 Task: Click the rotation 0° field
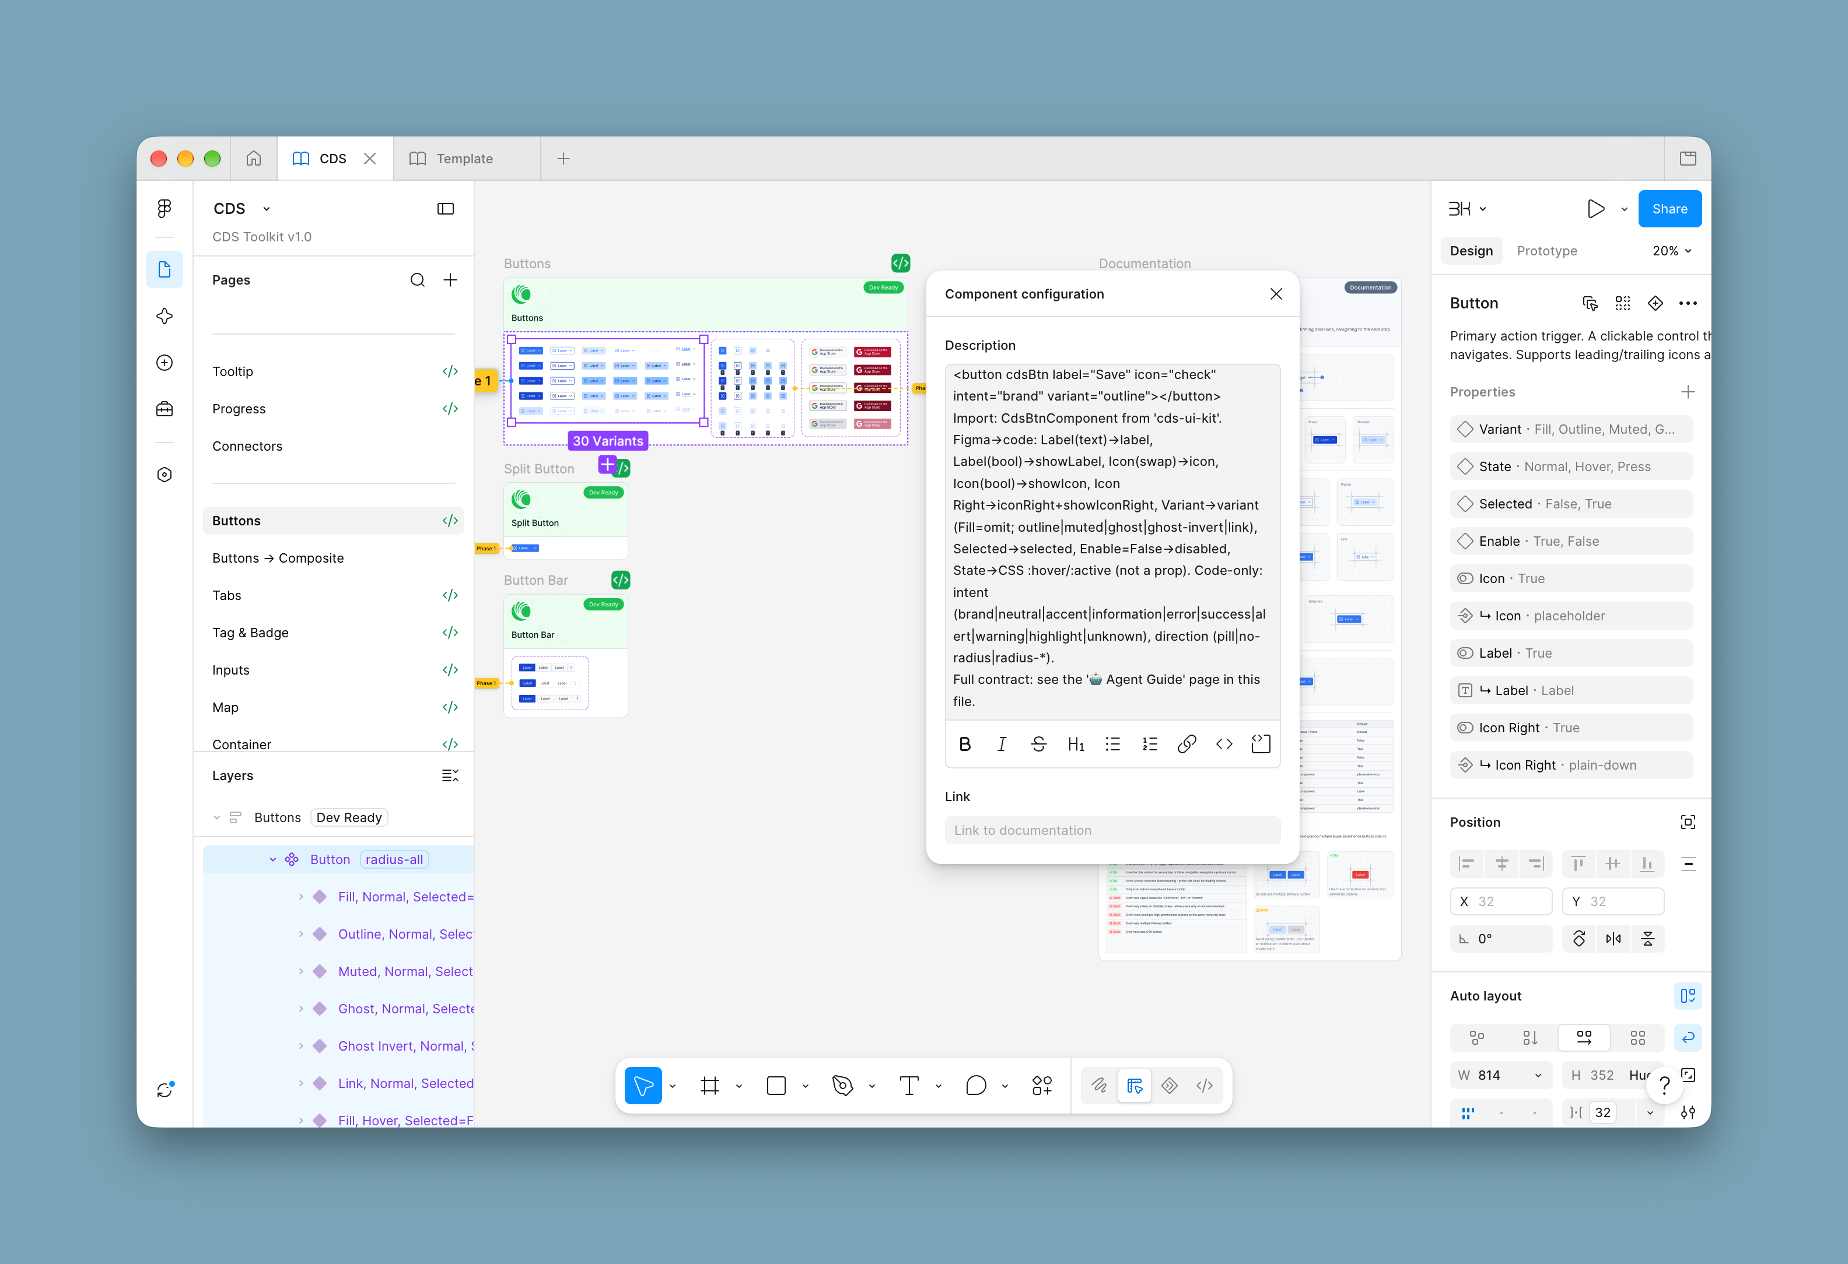pyautogui.click(x=1501, y=939)
